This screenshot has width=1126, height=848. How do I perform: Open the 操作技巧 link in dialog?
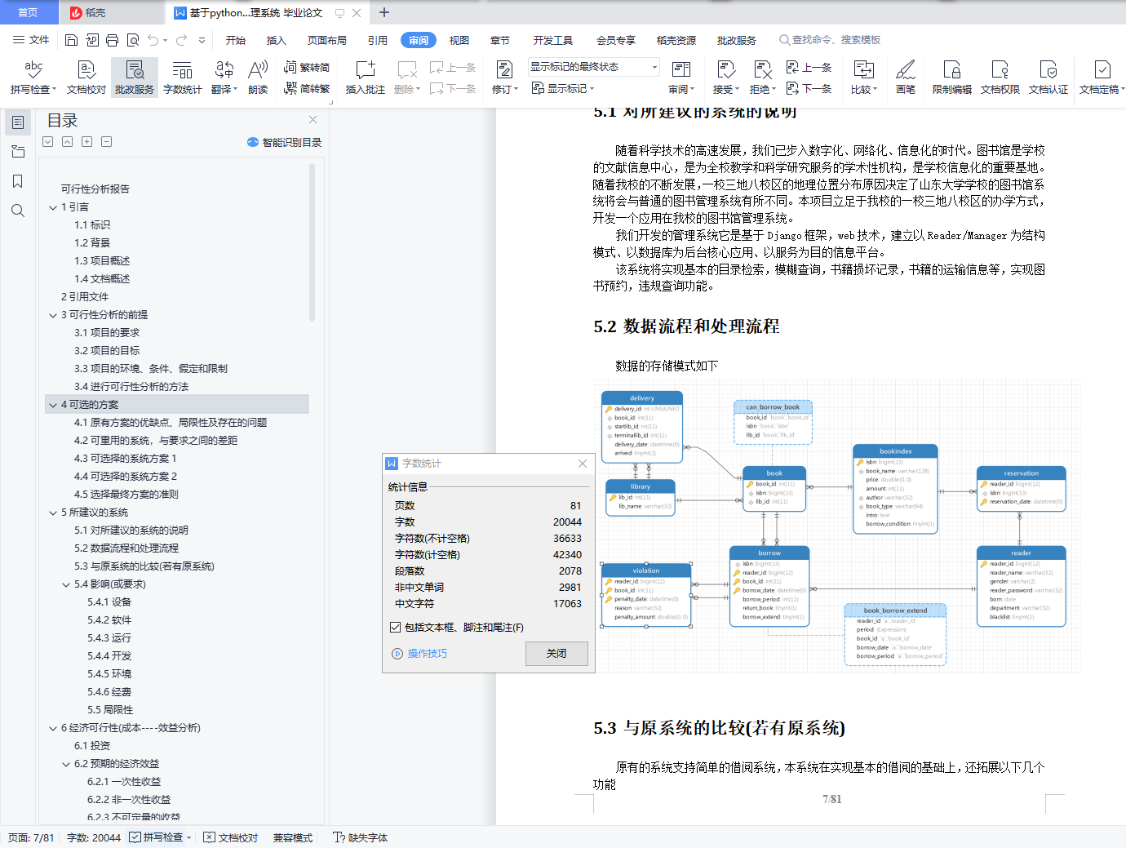[x=420, y=654]
